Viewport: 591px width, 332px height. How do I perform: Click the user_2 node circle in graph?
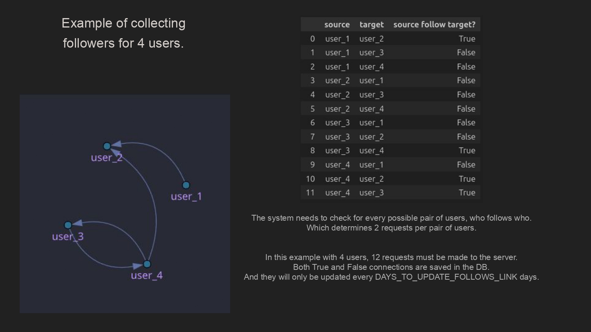[107, 146]
